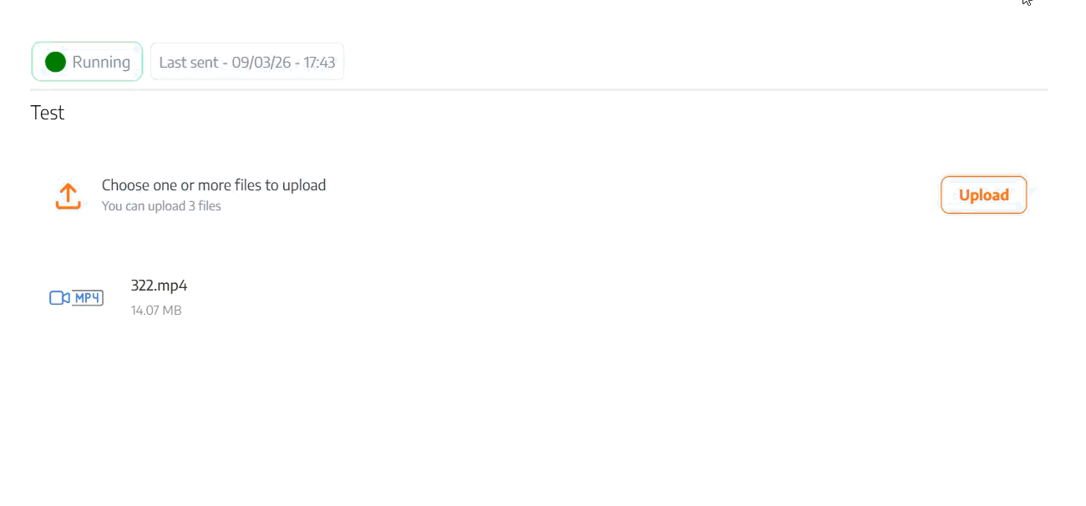Open the 322.mp4 file name
This screenshot has height=506, width=1086.
[x=159, y=286]
